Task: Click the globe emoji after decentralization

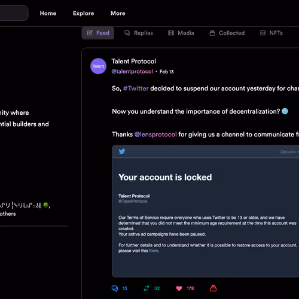Action: click(285, 111)
